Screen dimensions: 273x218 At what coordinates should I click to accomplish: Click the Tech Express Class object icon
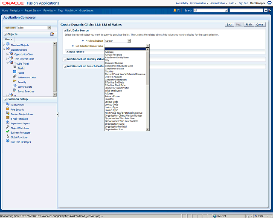(x=11, y=58)
